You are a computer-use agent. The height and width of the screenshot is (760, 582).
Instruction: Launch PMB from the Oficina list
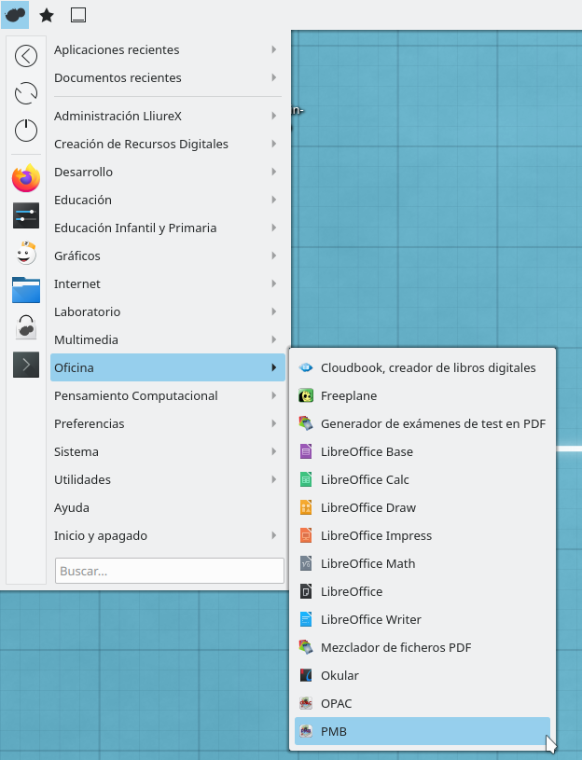tap(333, 731)
